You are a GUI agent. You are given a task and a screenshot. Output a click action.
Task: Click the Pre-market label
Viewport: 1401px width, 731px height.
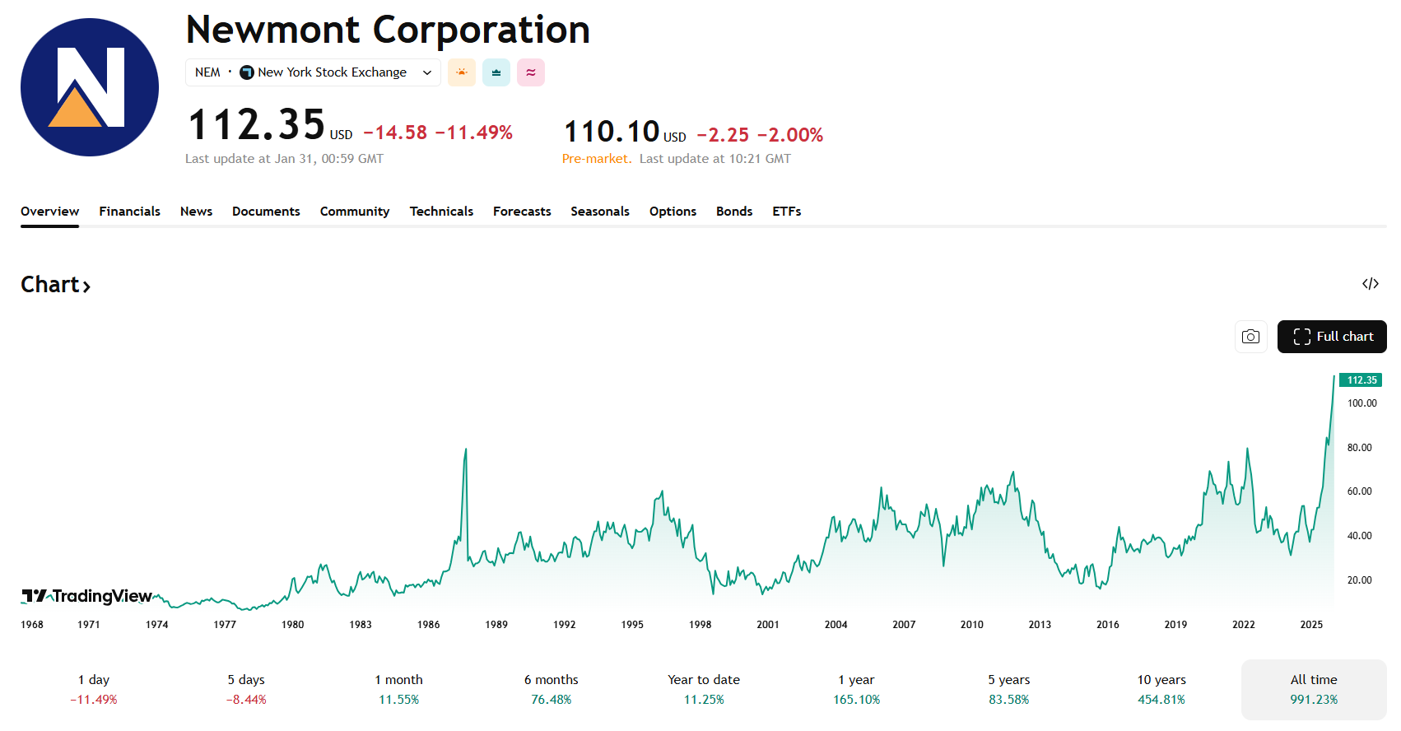[597, 159]
